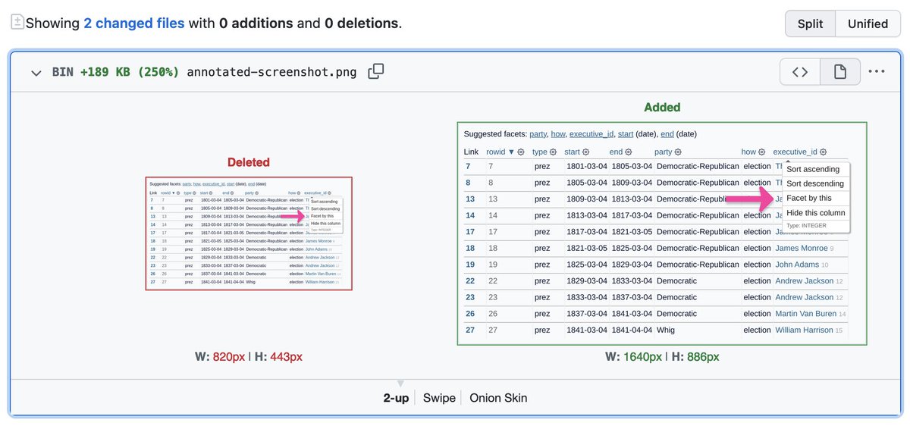Image resolution: width=910 pixels, height=426 pixels.
Task: Select the 2-up comparison mode
Action: 396,398
